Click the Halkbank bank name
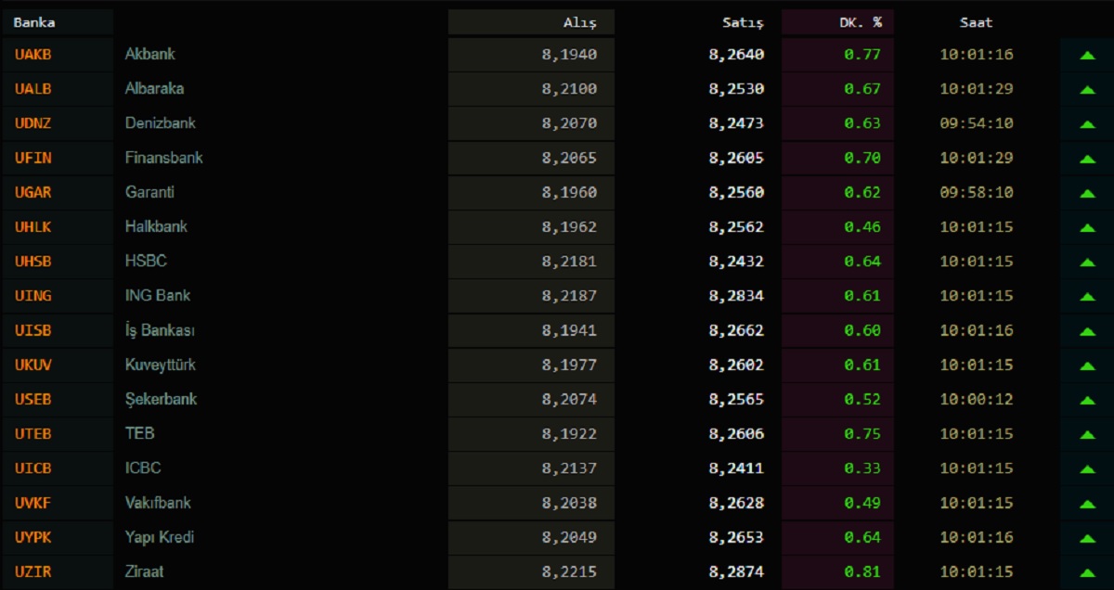 click(156, 227)
